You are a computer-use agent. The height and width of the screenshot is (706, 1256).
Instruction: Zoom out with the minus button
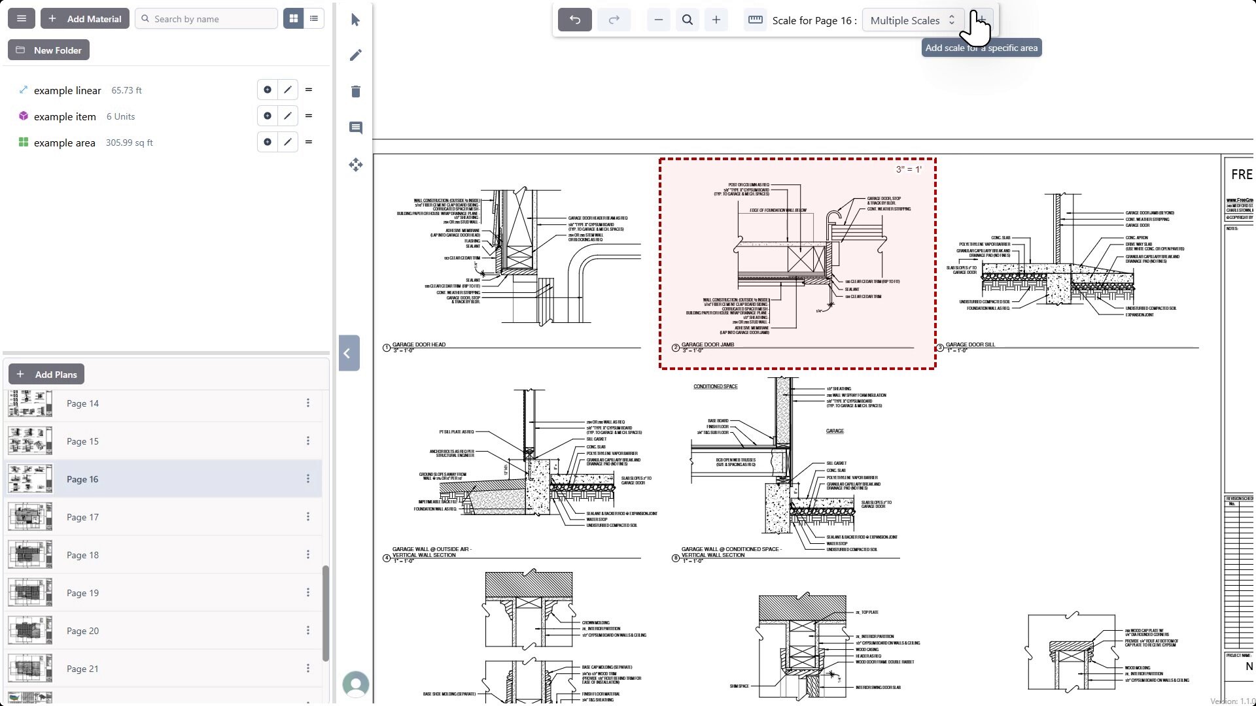point(659,20)
